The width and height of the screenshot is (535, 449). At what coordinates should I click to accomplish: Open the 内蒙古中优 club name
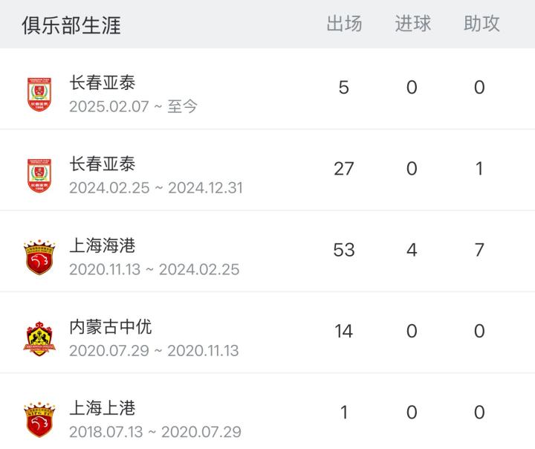tap(111, 326)
